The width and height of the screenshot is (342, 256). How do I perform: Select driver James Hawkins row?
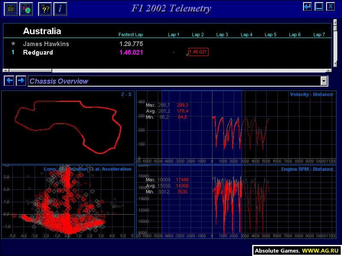click(x=167, y=44)
